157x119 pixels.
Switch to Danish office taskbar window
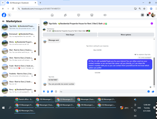pyautogui.click(x=24, y=99)
